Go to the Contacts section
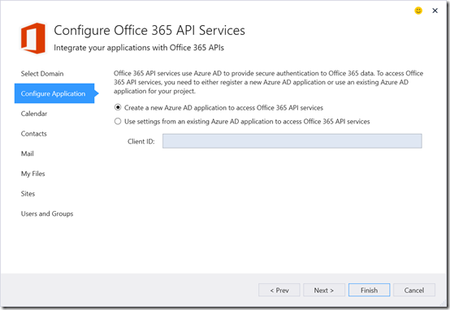 (x=33, y=134)
